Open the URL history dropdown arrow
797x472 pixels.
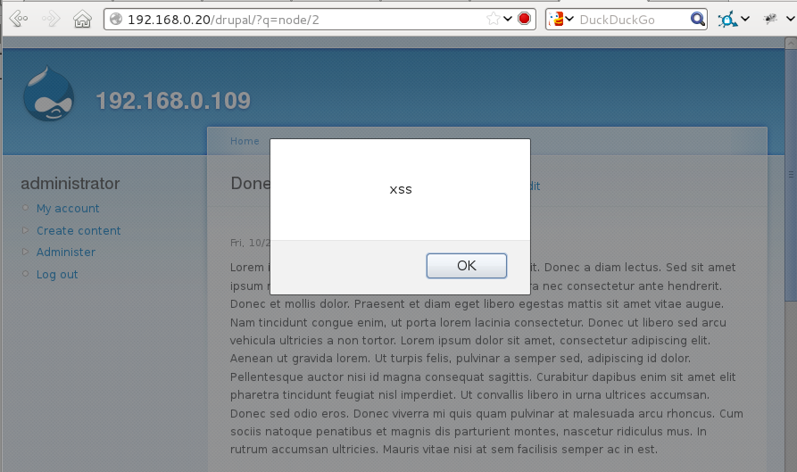[x=507, y=20]
